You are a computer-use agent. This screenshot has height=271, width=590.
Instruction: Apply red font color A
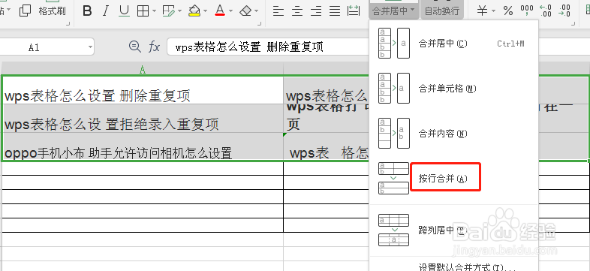coord(220,11)
